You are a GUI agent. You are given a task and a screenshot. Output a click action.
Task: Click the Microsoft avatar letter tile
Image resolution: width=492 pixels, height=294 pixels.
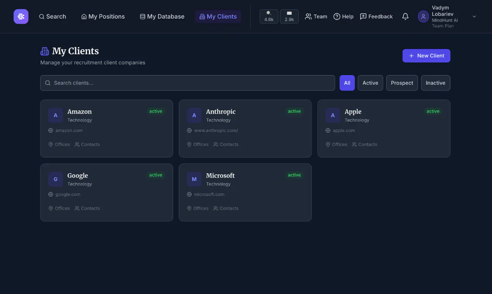tap(194, 179)
